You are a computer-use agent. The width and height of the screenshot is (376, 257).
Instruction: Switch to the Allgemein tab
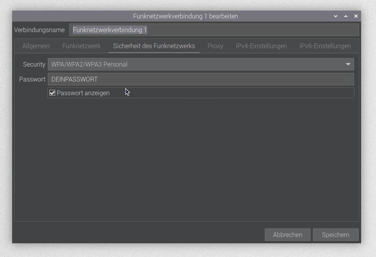(36, 46)
